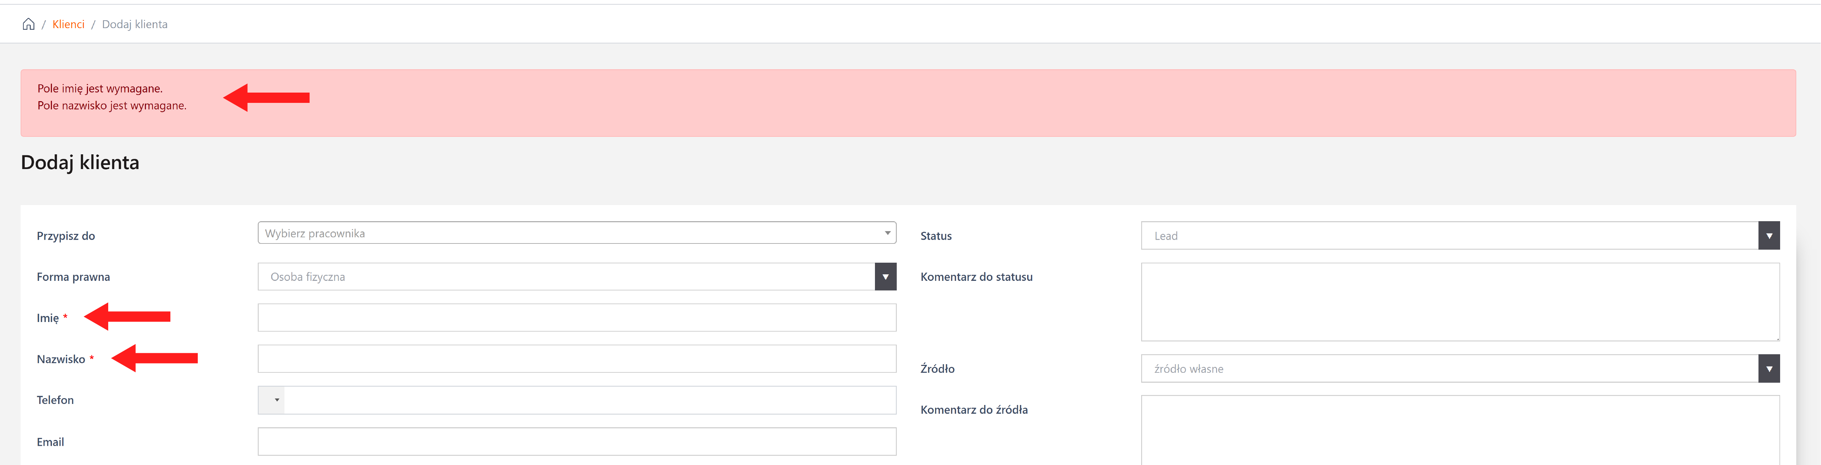1821x465 pixels.
Task: Click the Komentarz do statusu textarea
Action: tap(1460, 302)
